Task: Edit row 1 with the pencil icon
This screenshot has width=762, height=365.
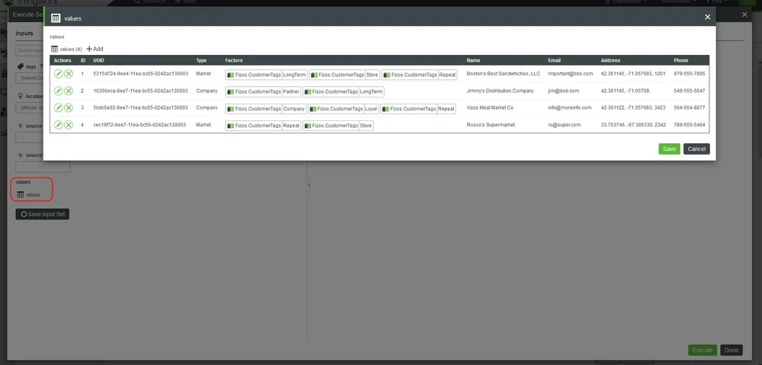Action: [58, 74]
